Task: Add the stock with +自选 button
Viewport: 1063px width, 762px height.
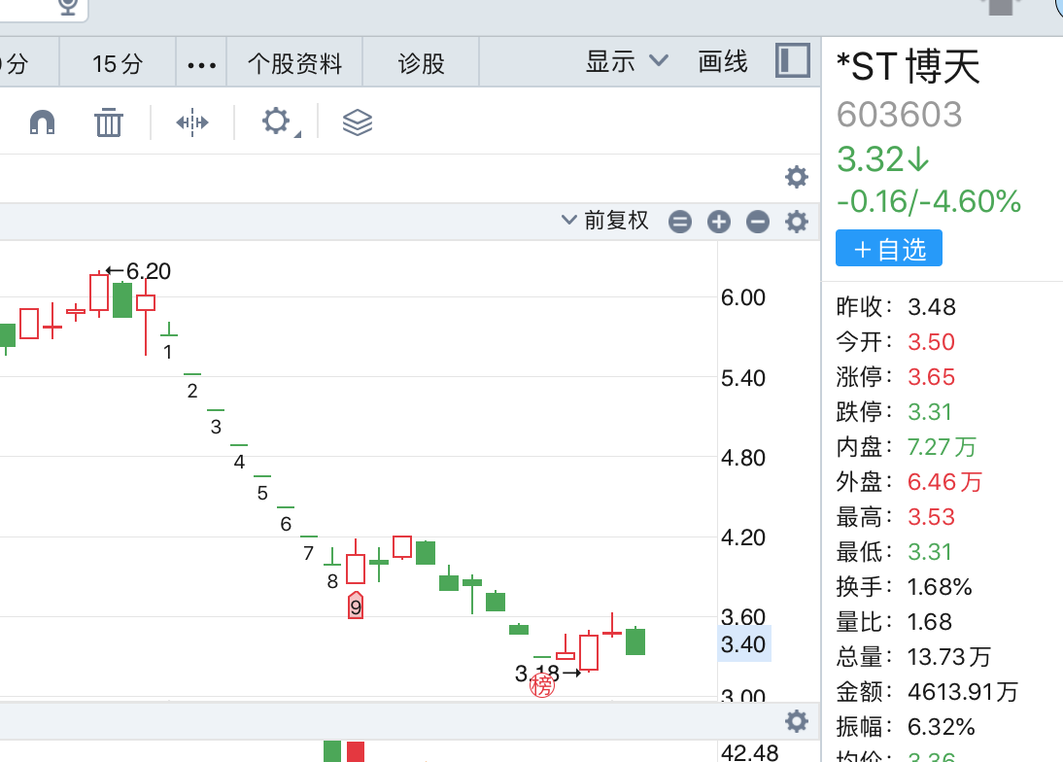Action: coord(889,249)
